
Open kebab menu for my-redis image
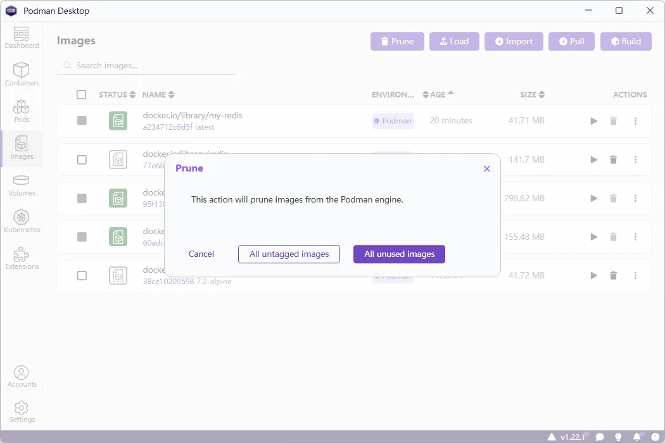click(x=635, y=121)
